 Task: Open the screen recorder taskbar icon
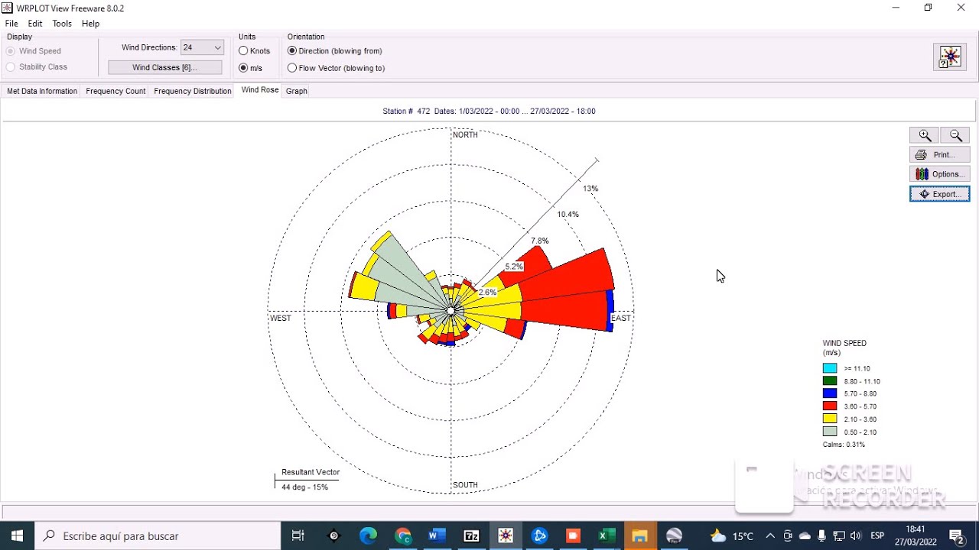[574, 535]
